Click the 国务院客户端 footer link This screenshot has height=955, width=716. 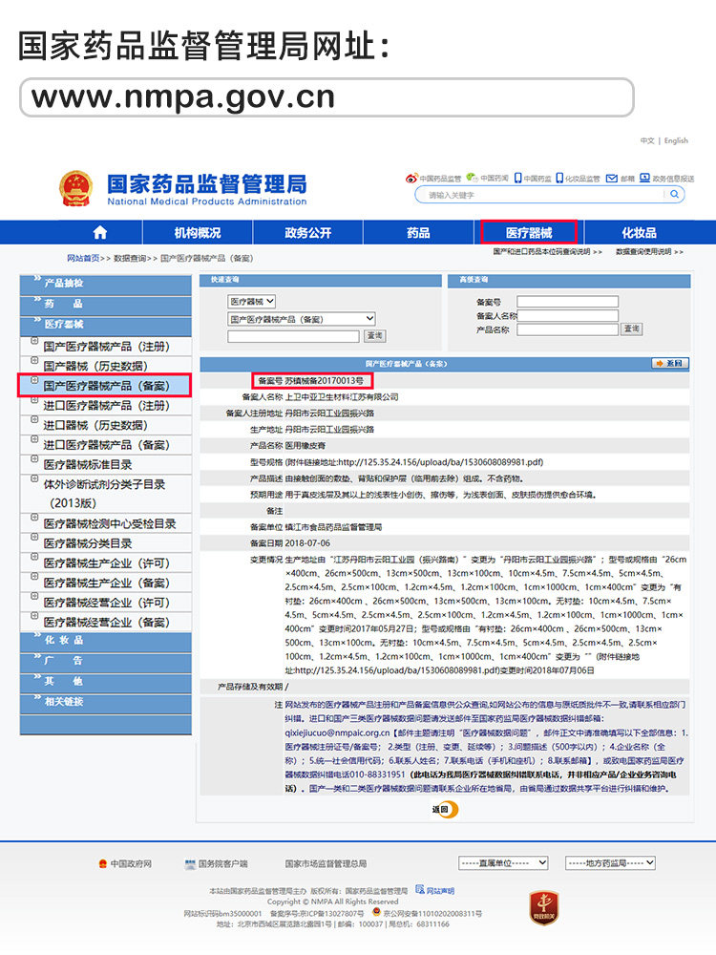point(216,863)
